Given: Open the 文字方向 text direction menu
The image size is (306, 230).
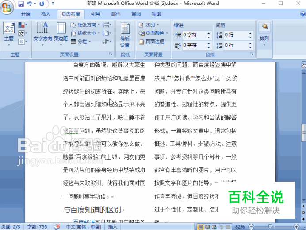Looking at the screenshot, I should pos(42,34).
